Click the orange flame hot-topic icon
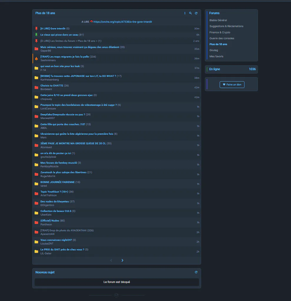This screenshot has width=291, height=301. pyautogui.click(x=36, y=58)
